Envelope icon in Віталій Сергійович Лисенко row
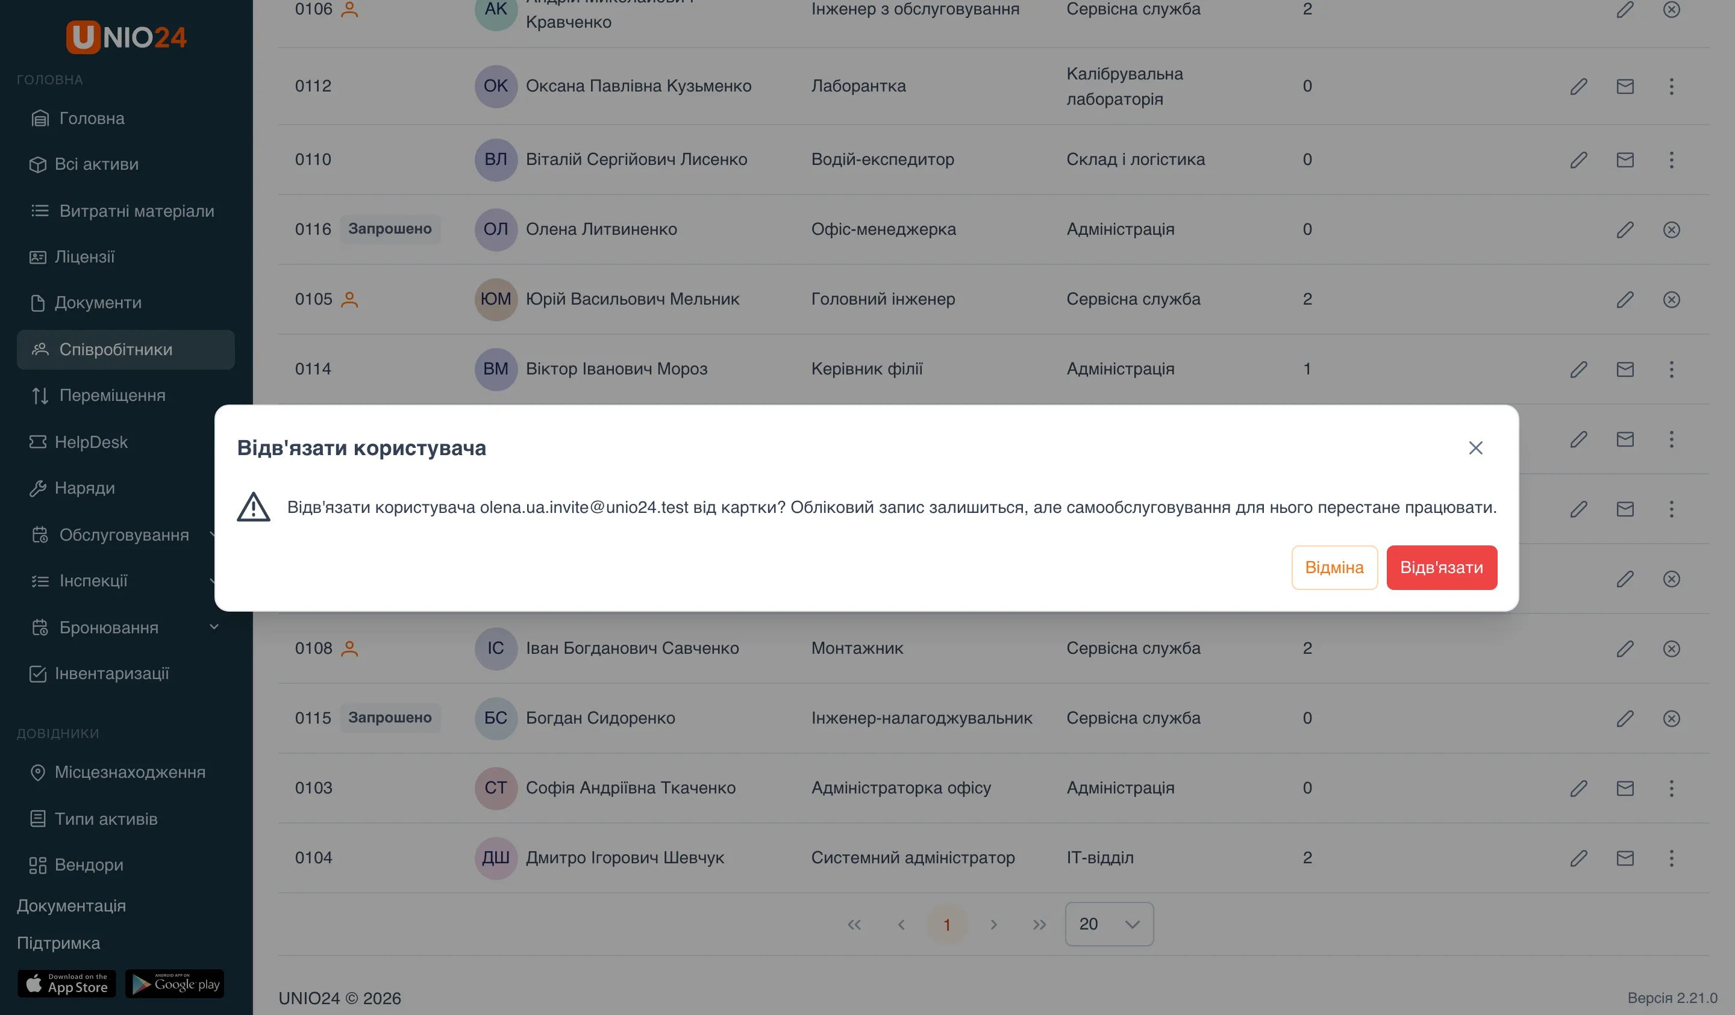This screenshot has width=1735, height=1015. 1625,160
